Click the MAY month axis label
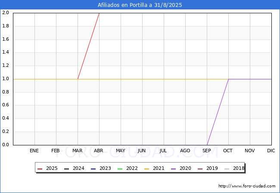280x193 pixels. pyautogui.click(x=121, y=151)
